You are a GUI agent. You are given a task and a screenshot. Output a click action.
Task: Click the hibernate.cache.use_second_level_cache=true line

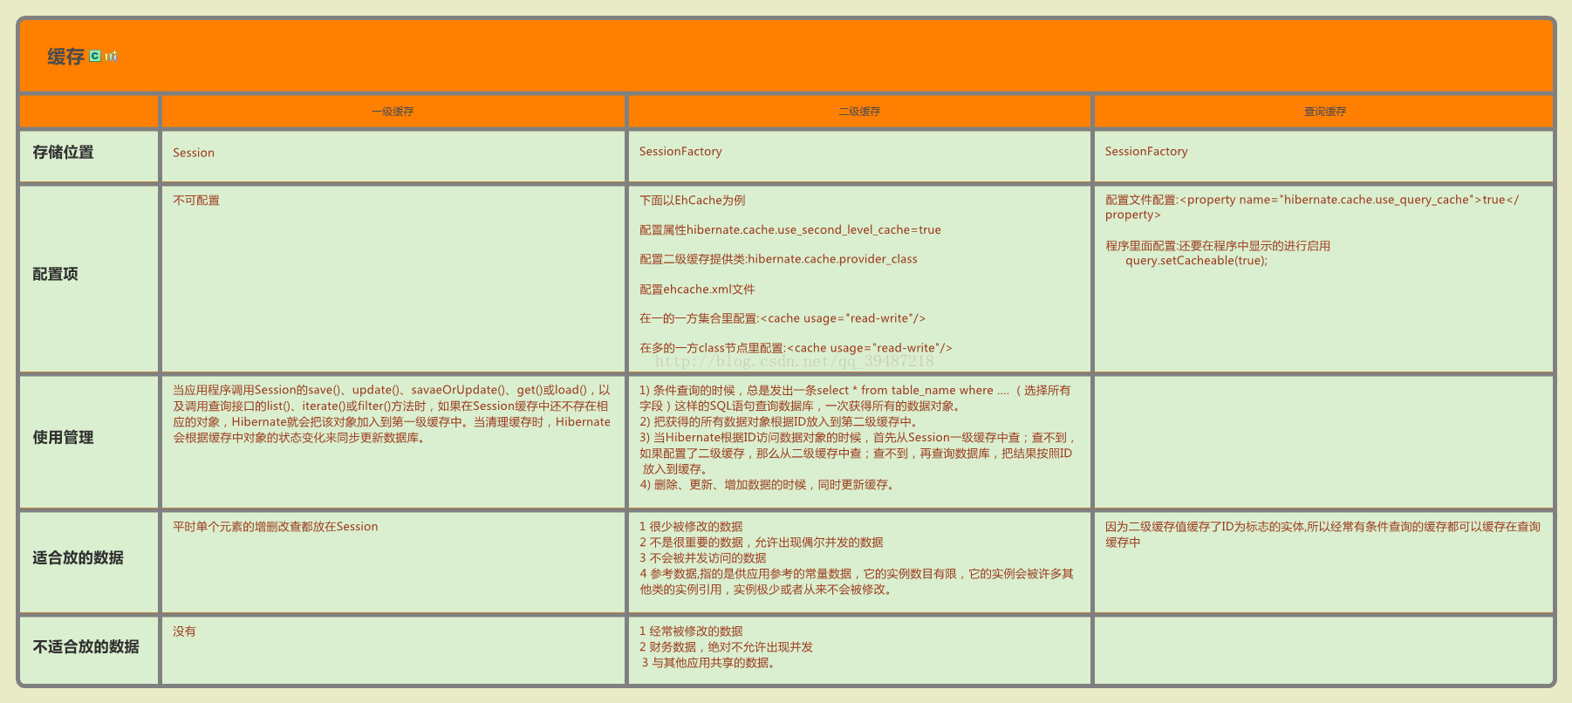point(790,229)
